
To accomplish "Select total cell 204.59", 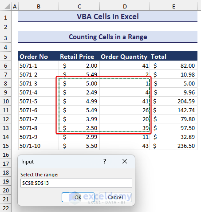I will (173, 101).
